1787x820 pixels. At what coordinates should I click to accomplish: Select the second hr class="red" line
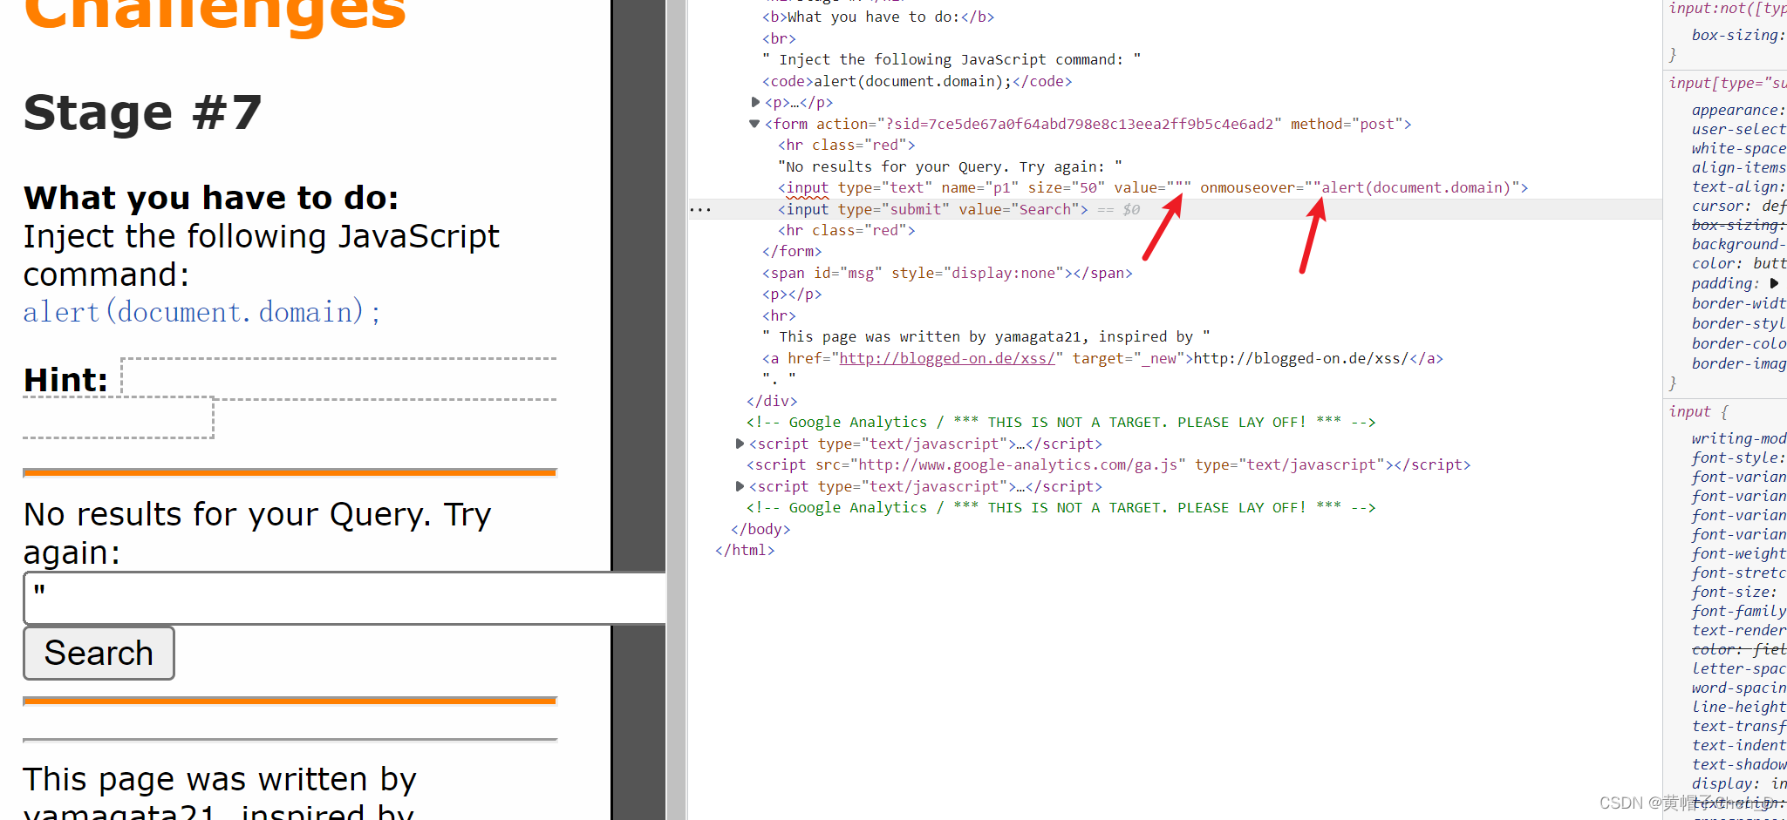click(847, 230)
